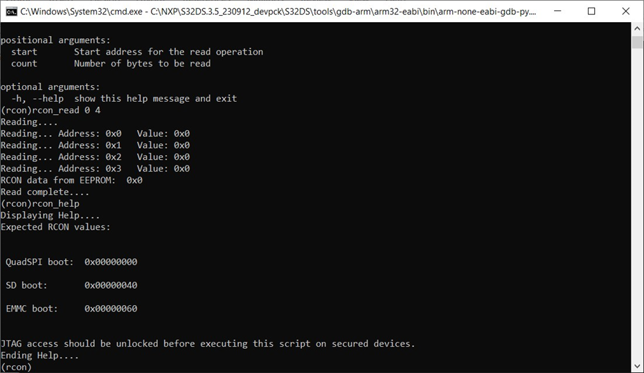This screenshot has width=644, height=373.
Task: Click the empty scrollbar track below thumb
Action: click(637, 205)
